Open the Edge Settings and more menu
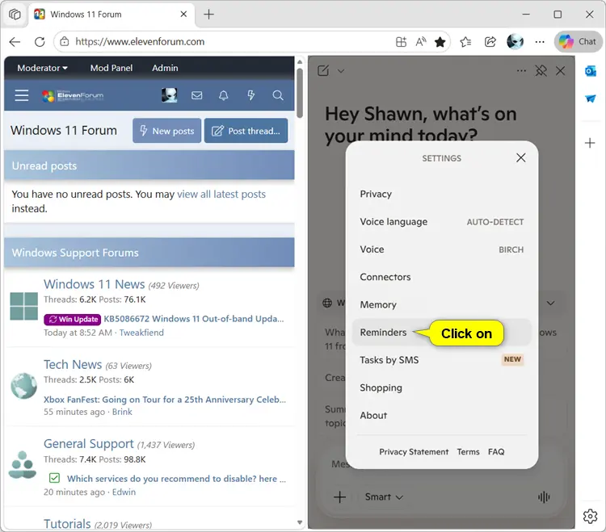 540,42
